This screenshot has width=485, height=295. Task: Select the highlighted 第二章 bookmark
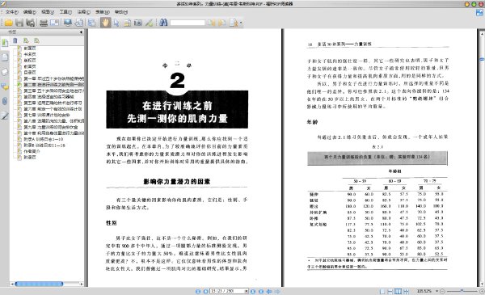coord(54,84)
